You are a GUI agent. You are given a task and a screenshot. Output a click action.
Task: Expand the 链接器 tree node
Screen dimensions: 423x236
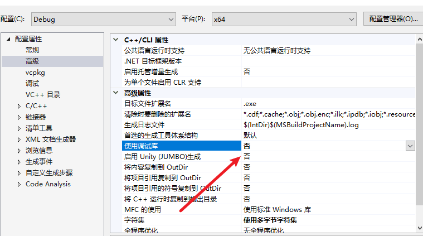[x=20, y=117]
